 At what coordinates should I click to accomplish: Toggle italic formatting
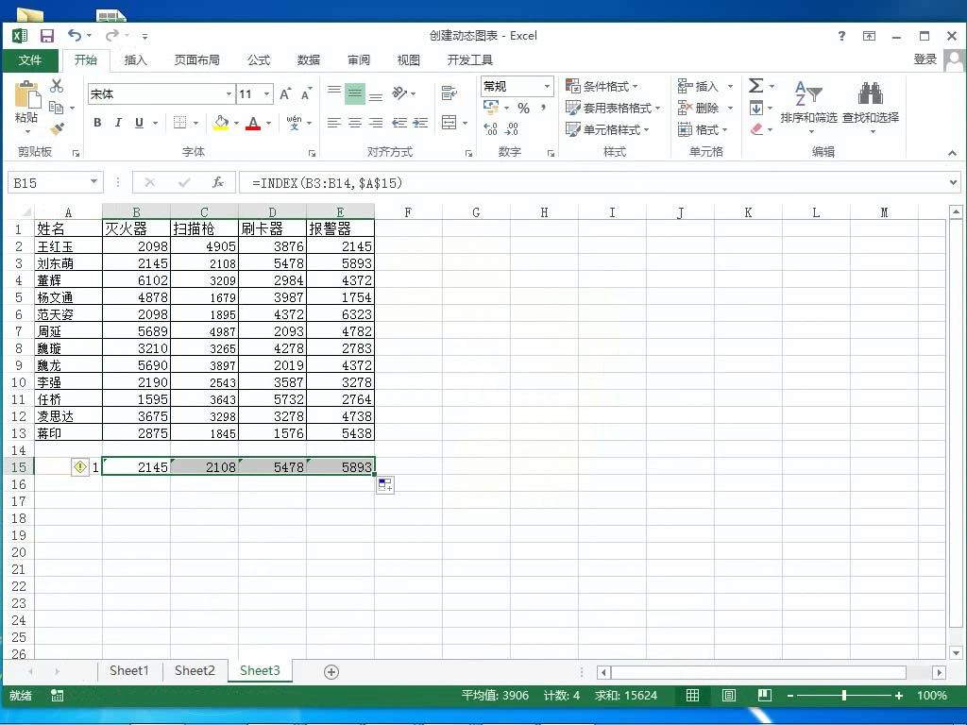point(118,123)
